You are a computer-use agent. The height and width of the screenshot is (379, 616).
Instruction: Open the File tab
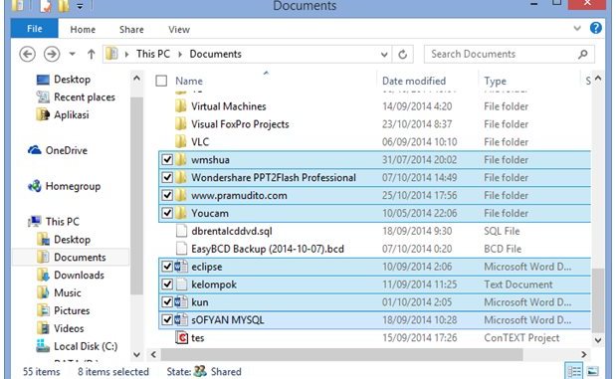pyautogui.click(x=35, y=29)
